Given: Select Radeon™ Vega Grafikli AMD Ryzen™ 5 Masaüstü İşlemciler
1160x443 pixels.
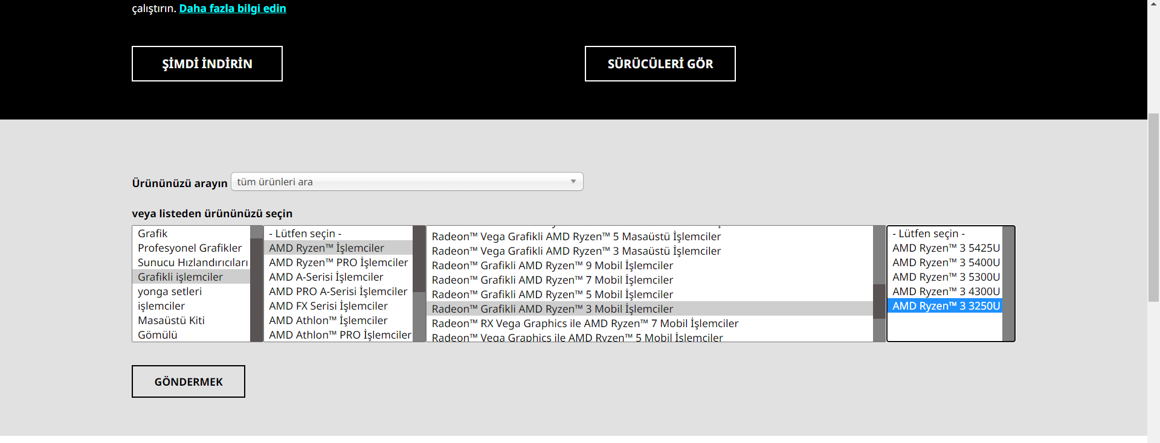Looking at the screenshot, I should 650,237.
